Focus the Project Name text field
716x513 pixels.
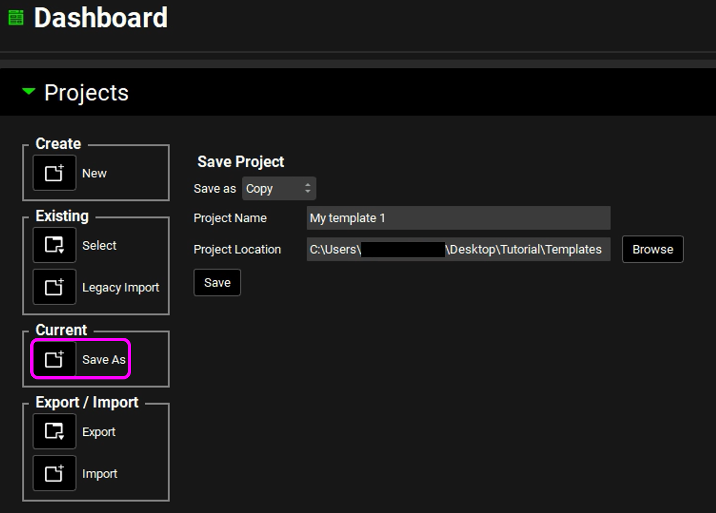tap(458, 218)
